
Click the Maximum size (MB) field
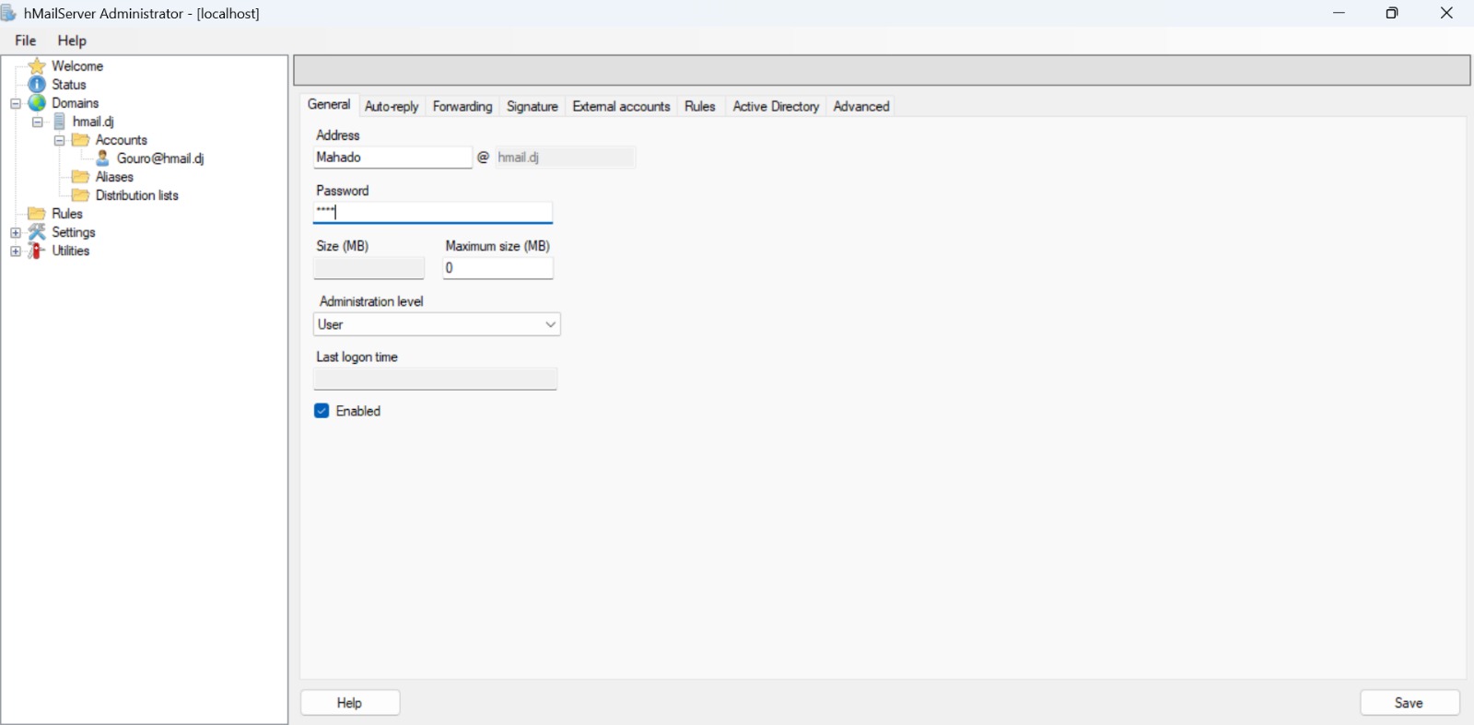[497, 268]
